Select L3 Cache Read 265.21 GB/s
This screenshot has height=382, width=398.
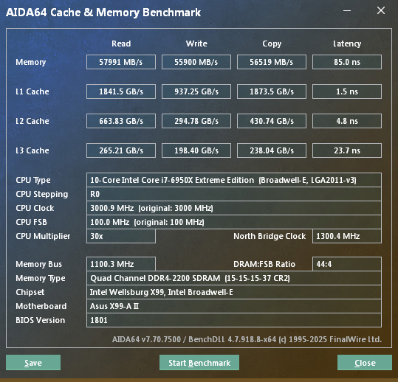click(x=121, y=150)
